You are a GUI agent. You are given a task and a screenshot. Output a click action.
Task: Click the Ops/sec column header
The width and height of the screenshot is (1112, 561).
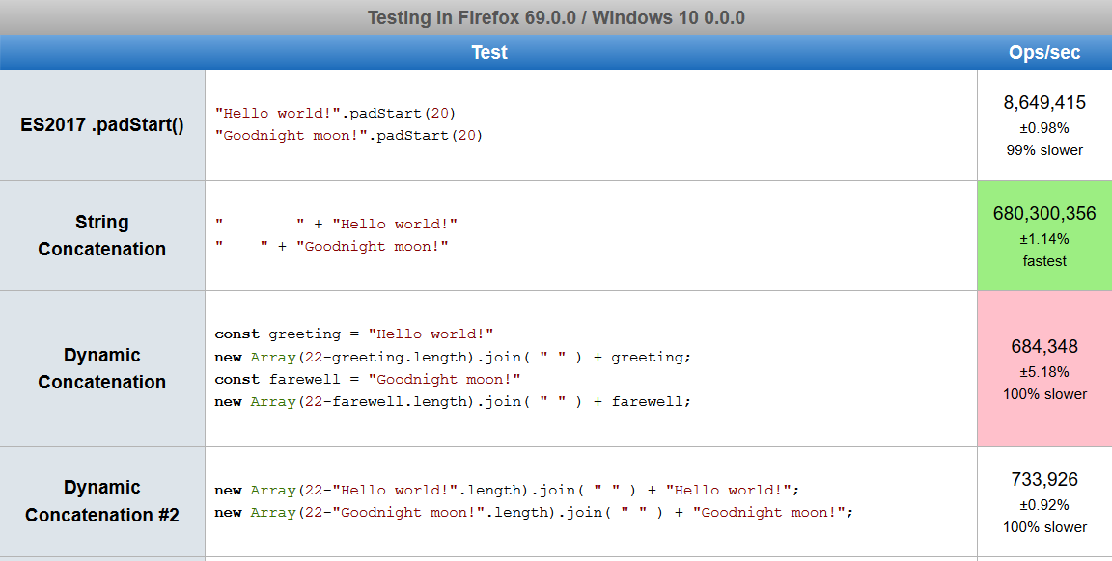tap(1044, 52)
